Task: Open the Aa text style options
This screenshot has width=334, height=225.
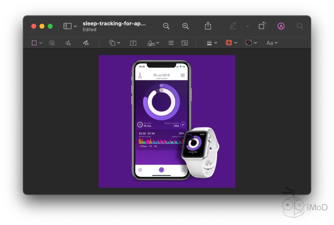Action: point(271,43)
